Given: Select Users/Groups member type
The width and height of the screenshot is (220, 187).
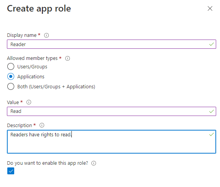Looking at the screenshot, I should click(11, 66).
